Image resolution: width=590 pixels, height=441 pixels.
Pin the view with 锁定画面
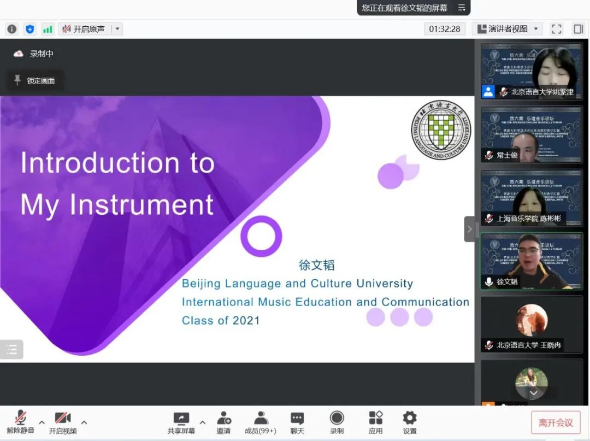click(34, 80)
